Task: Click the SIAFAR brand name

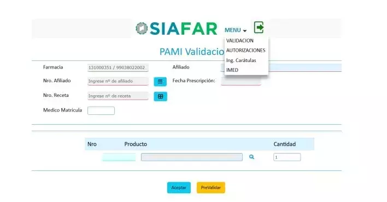Action: click(183, 29)
